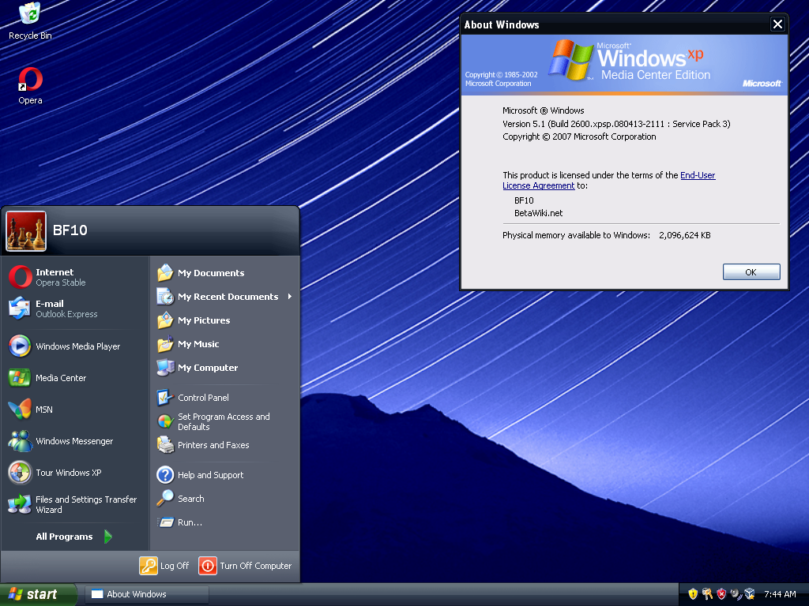
Task: Expand My Recent Documents submenu
Action: coord(228,297)
